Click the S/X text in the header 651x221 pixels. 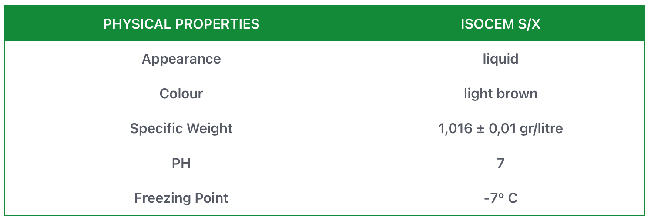(528, 24)
